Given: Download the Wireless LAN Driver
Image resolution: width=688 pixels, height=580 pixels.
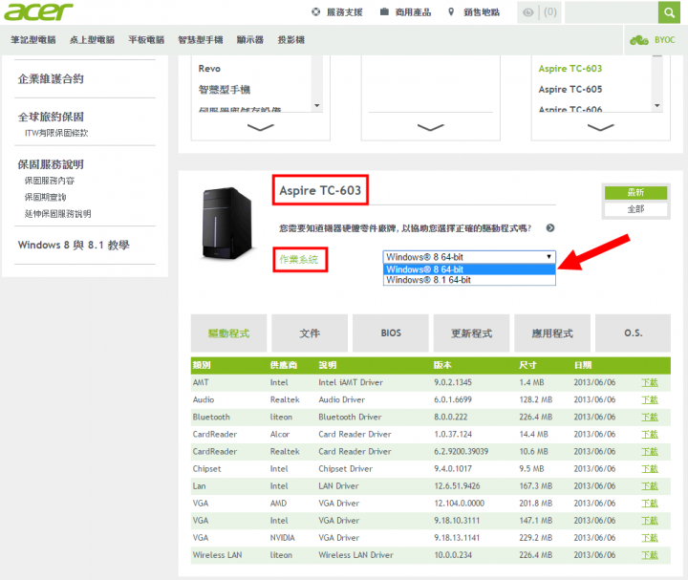Looking at the screenshot, I should (650, 555).
